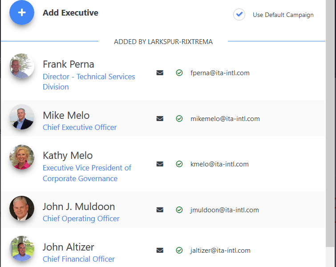Click green verified checkmark for Frank Perna
Screen dimensions: 336x267
[x=179, y=73]
